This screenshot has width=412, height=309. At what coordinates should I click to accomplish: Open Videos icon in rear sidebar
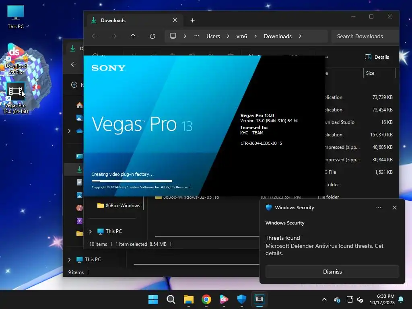pos(79,221)
